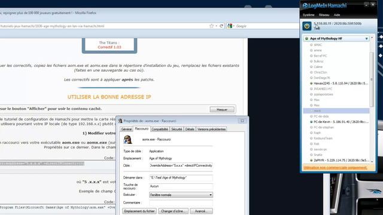Click the Masquer button on the web page
The image size is (383, 215).
(x=222, y=109)
